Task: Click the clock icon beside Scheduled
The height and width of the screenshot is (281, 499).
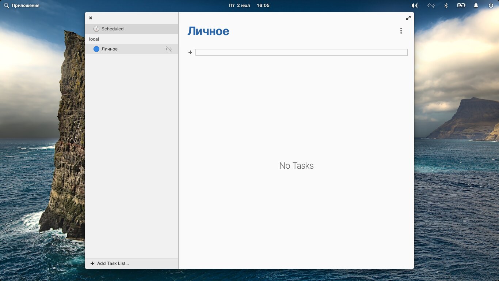Action: tap(96, 29)
